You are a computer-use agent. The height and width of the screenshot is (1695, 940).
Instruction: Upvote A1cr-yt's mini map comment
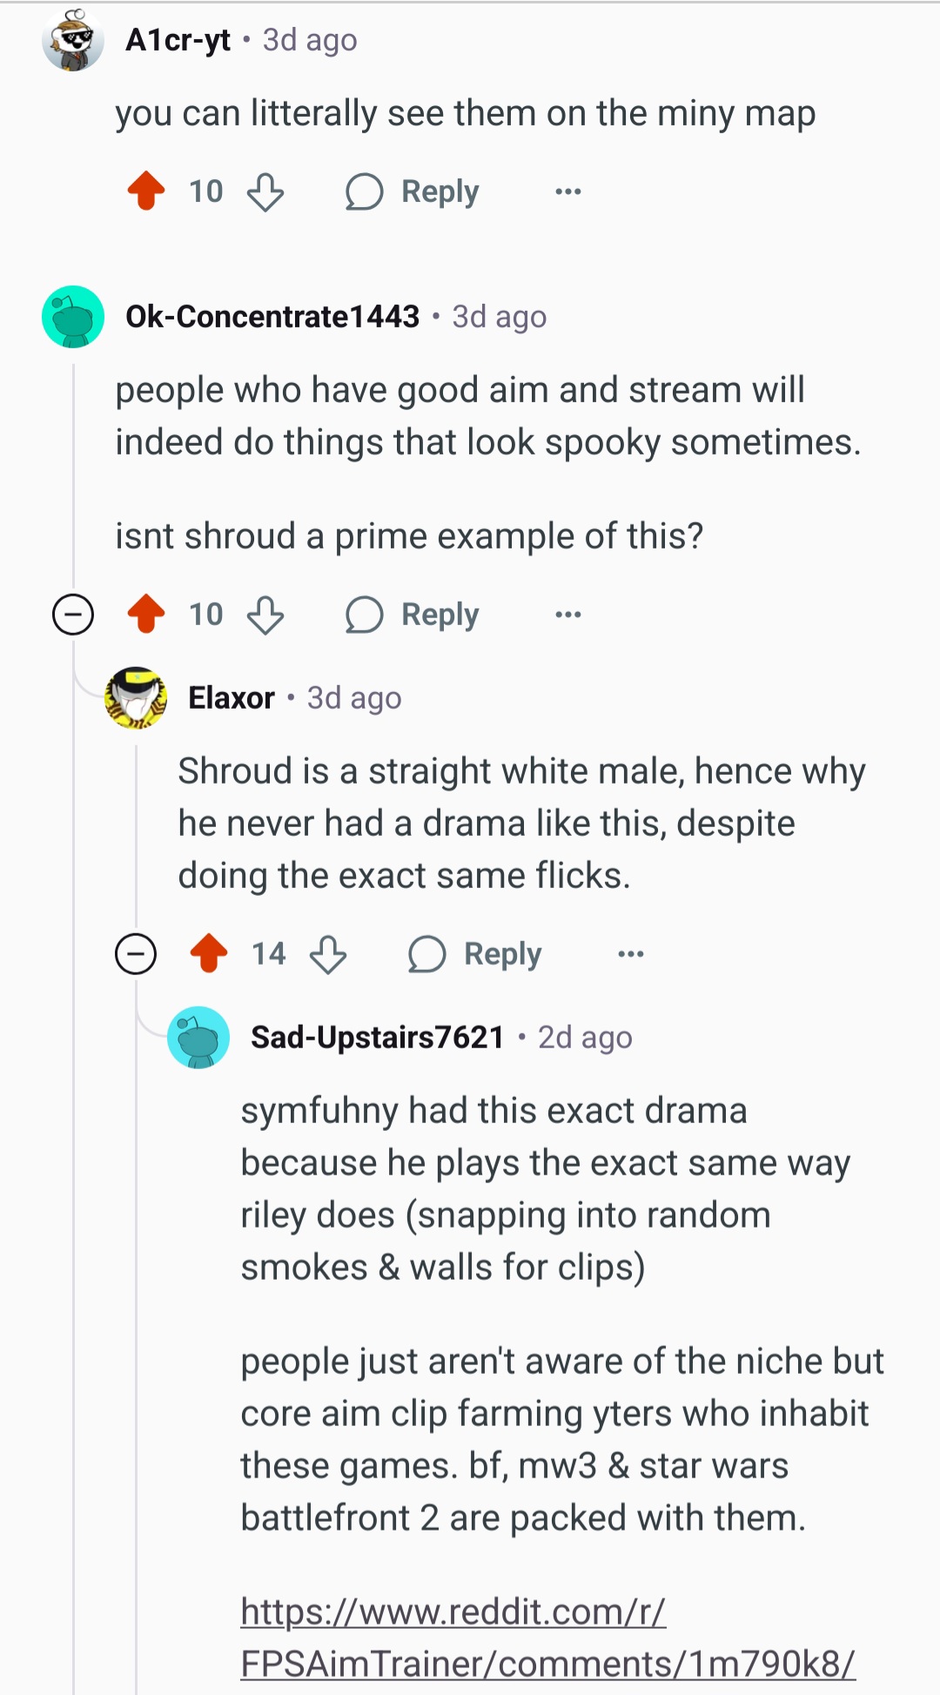146,191
